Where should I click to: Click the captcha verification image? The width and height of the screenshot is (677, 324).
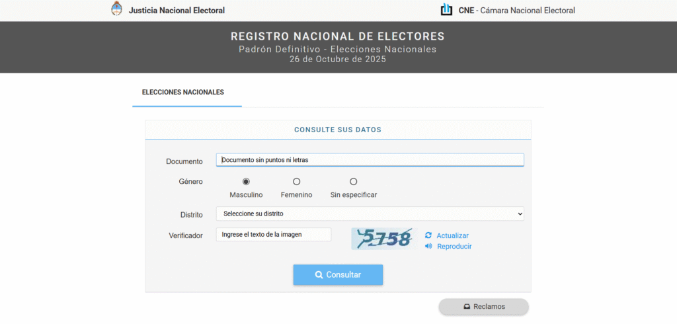pos(383,238)
